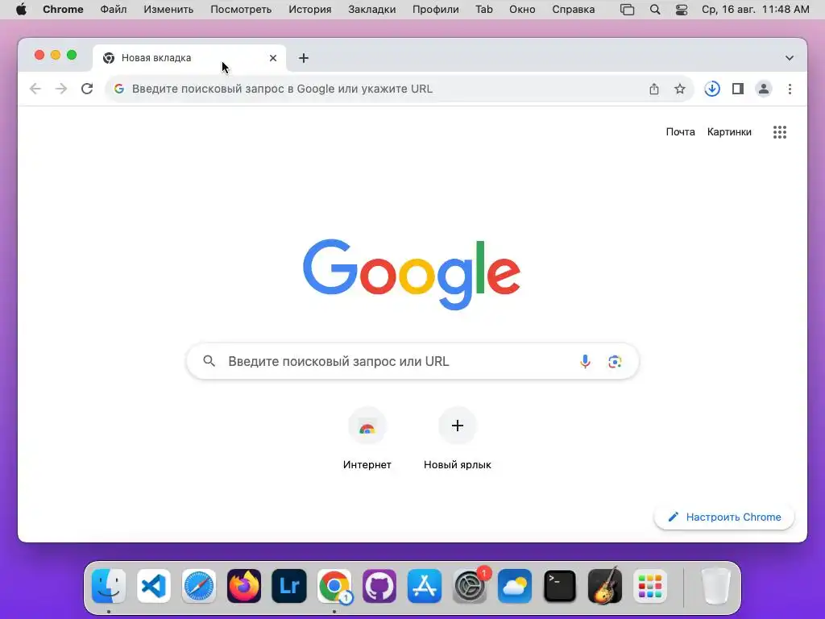The width and height of the screenshot is (825, 619).
Task: Go forward using the forward arrow
Action: coord(61,89)
